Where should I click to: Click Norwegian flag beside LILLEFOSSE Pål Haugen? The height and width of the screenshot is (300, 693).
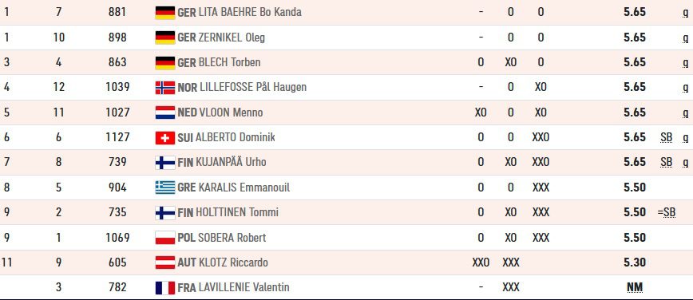[164, 88]
